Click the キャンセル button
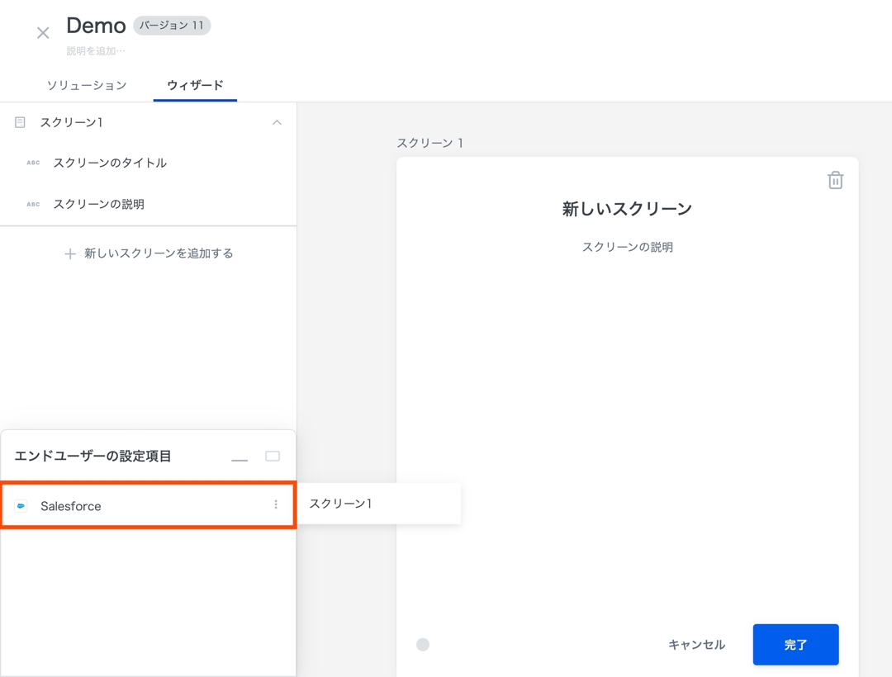 point(696,645)
